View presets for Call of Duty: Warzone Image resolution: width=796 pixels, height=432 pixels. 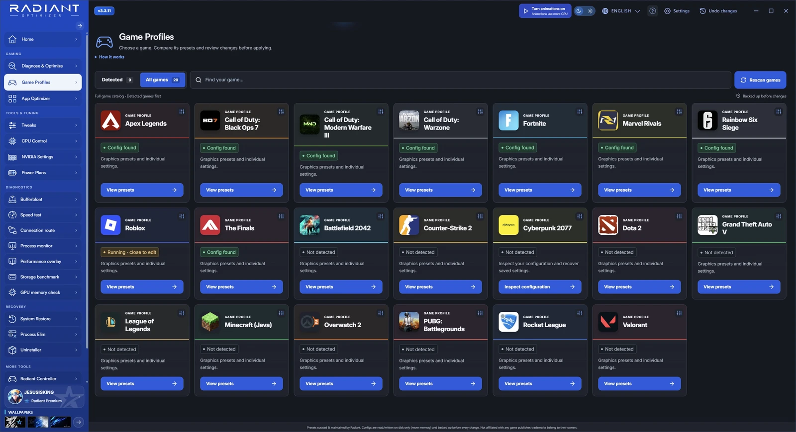coord(440,190)
